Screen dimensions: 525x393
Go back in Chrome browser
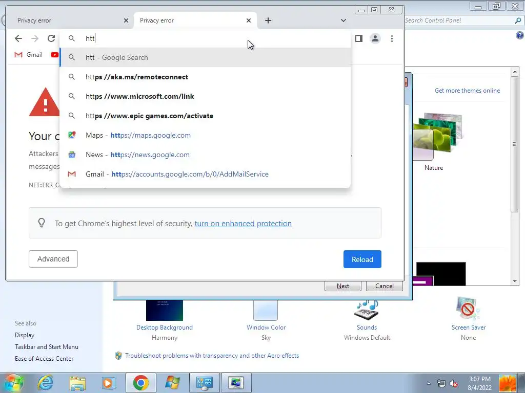click(x=18, y=38)
